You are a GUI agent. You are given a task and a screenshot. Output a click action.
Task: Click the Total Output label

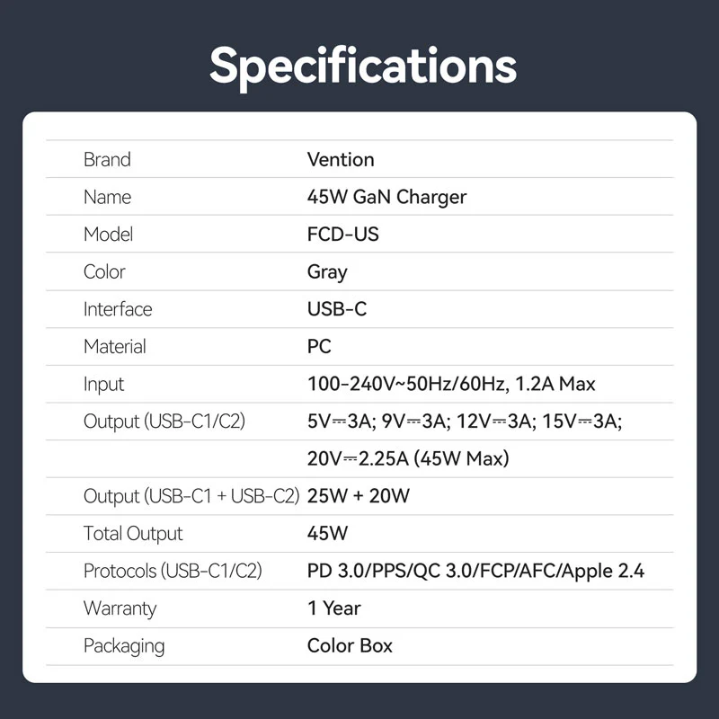[133, 534]
